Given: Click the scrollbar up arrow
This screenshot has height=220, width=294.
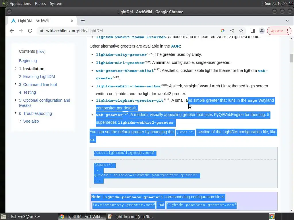Looking at the screenshot, I should point(291,39).
